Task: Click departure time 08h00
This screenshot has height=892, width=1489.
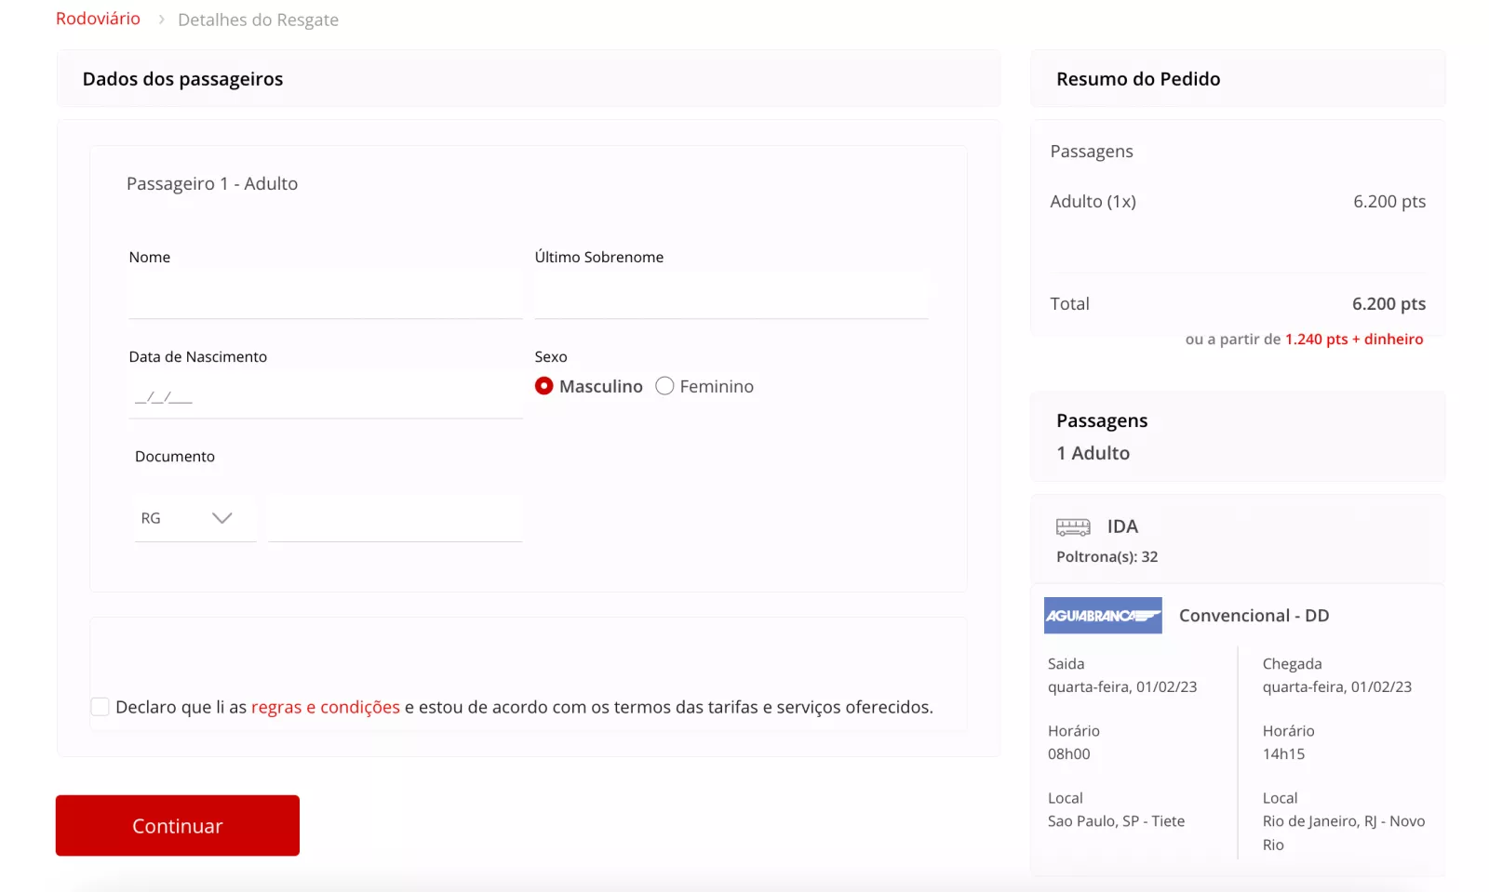Action: [x=1068, y=754]
